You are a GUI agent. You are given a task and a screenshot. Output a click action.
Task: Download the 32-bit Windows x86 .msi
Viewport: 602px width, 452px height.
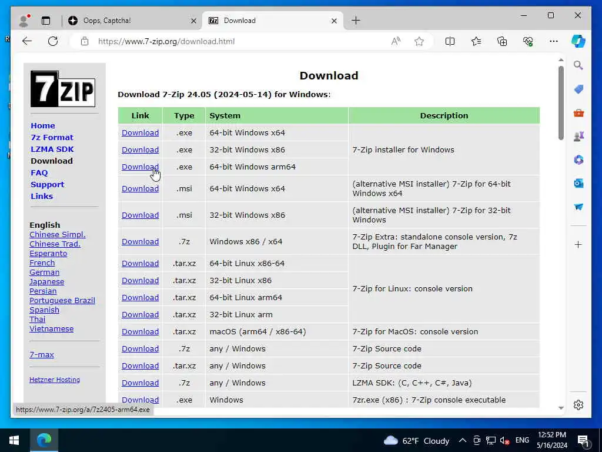tap(140, 215)
